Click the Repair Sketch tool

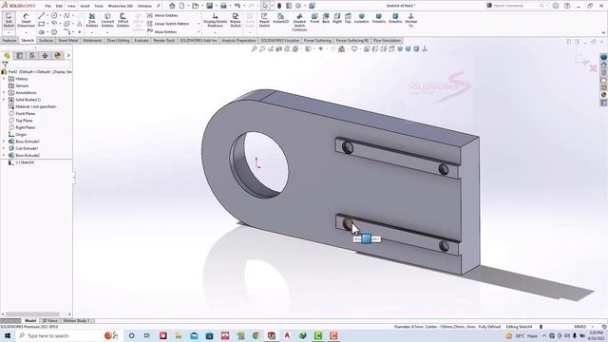point(236,20)
